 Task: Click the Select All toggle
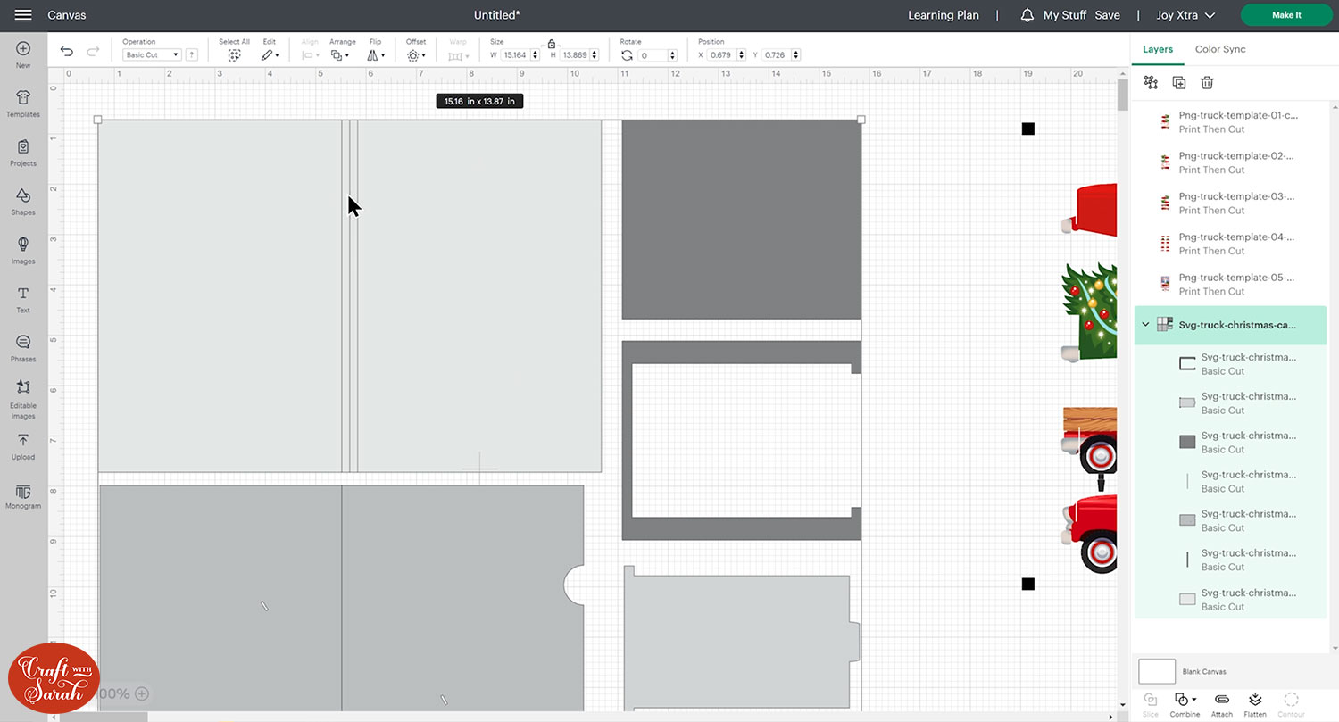234,54
